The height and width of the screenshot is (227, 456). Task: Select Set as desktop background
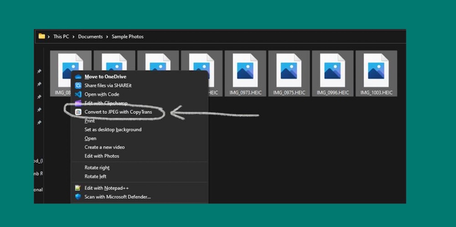click(x=113, y=129)
